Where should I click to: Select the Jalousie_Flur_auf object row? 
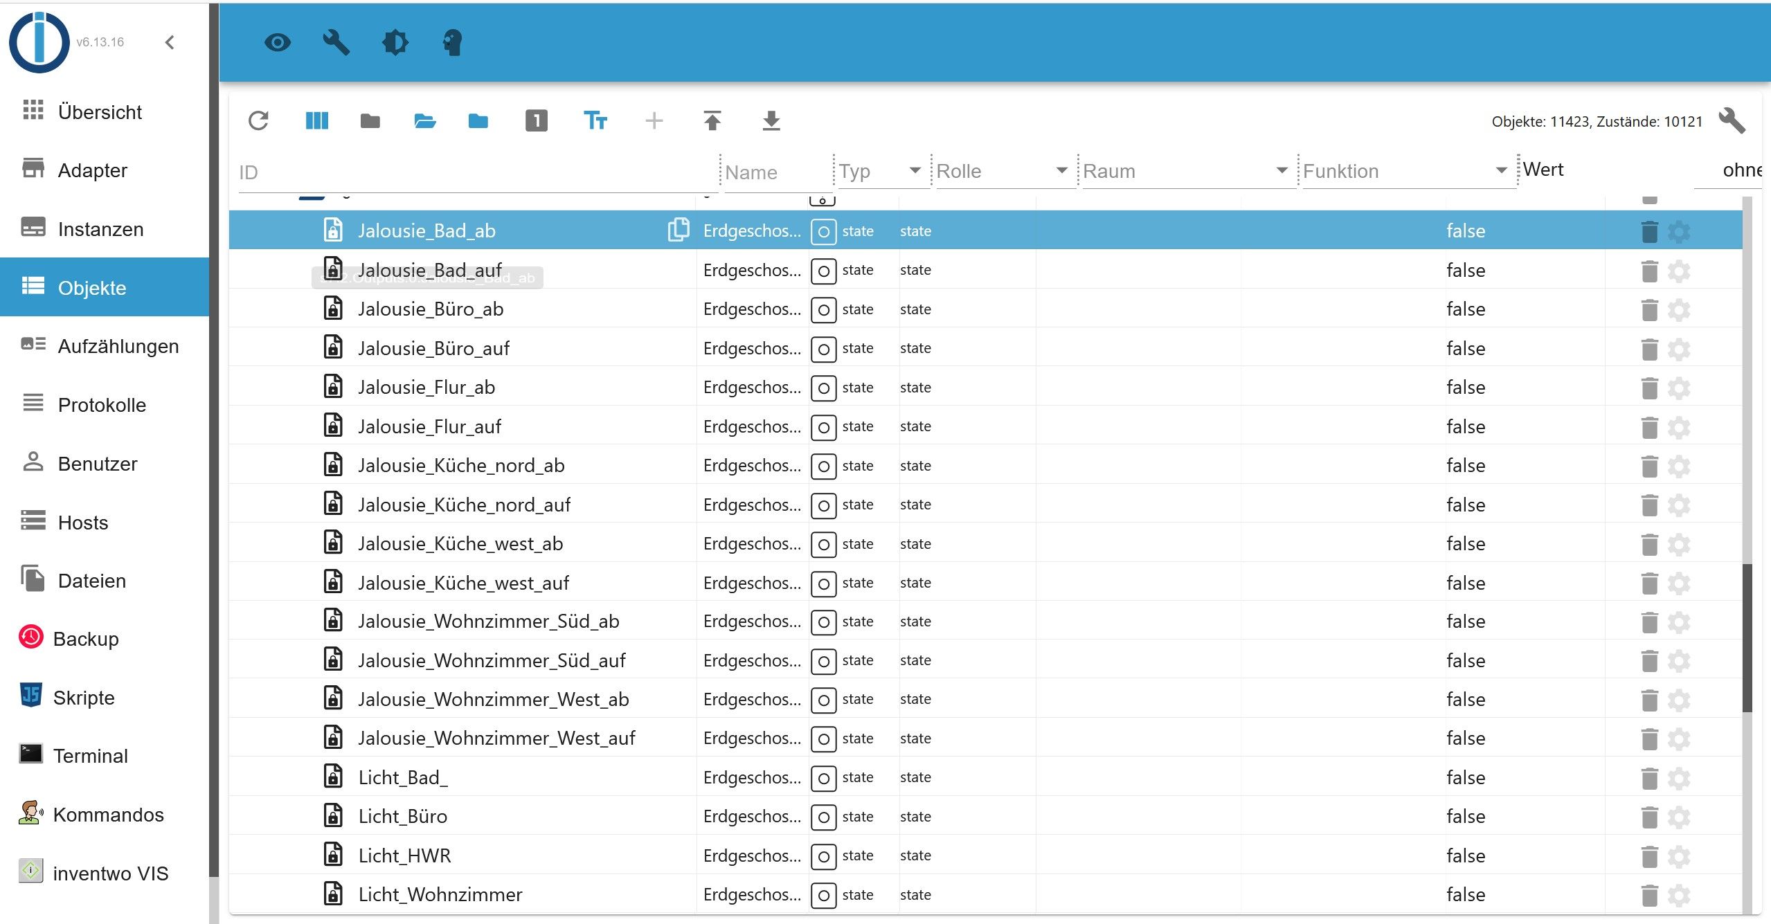pos(429,426)
